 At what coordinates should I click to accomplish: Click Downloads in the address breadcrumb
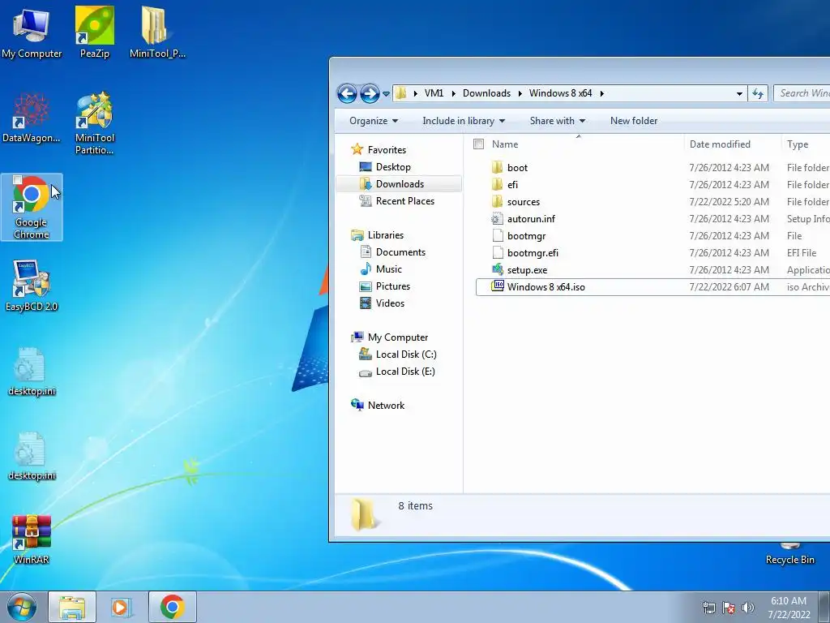486,93
